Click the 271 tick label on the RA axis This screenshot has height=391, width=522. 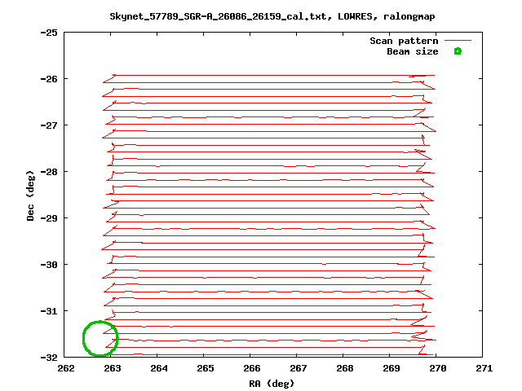click(484, 368)
